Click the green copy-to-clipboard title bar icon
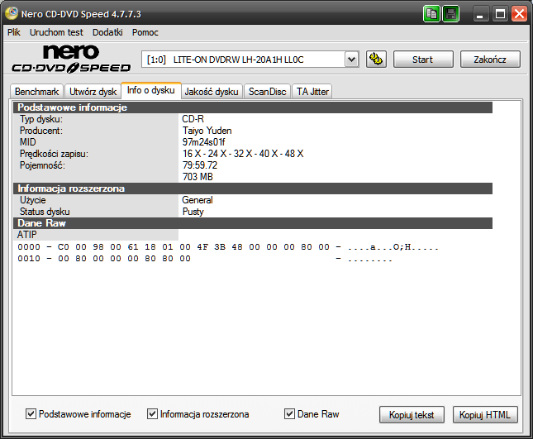This screenshot has width=533, height=439. [431, 14]
